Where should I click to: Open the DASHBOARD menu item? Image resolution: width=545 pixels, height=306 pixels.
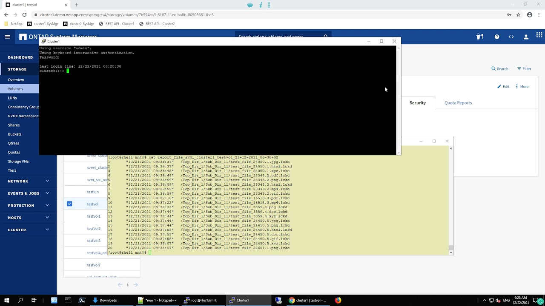pyautogui.click(x=20, y=57)
